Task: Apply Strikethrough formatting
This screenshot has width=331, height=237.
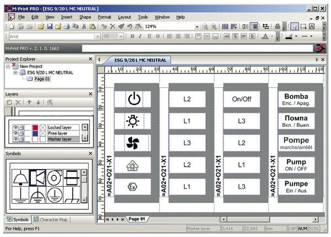Action: coord(158,36)
